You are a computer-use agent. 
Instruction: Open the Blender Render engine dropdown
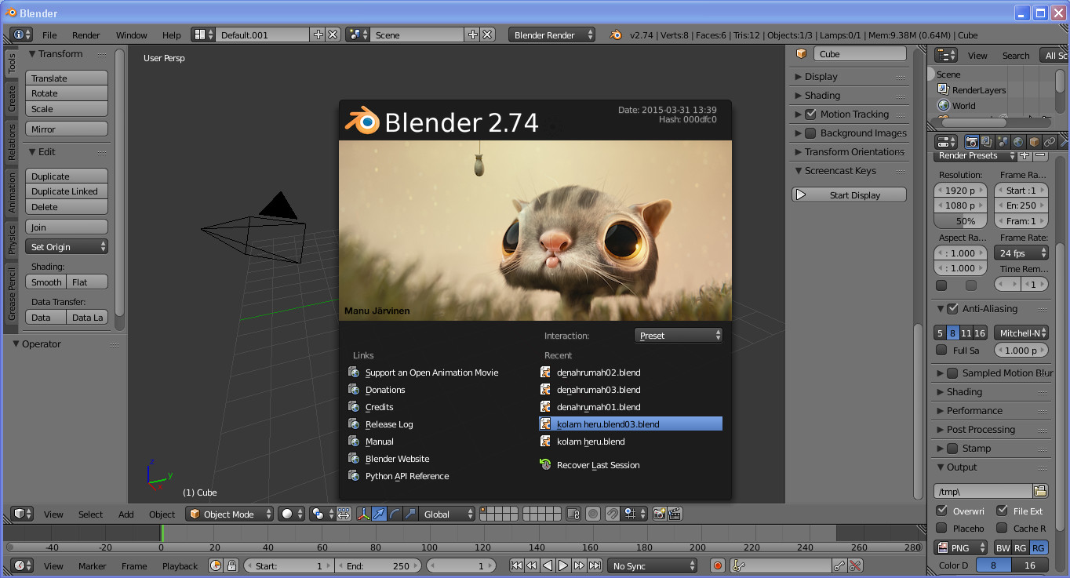pos(552,35)
